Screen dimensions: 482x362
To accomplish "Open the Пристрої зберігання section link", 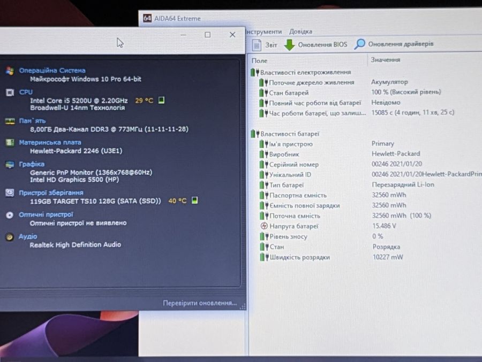I will point(51,193).
